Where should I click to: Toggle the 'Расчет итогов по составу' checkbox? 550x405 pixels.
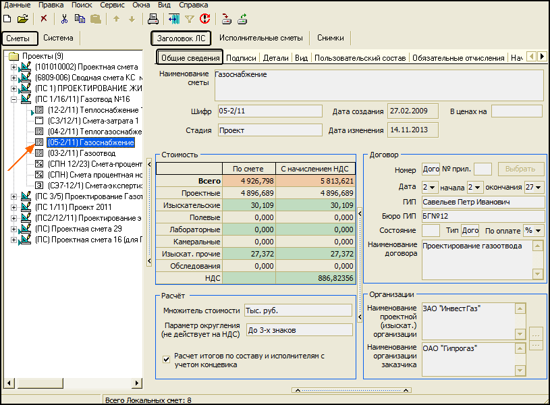point(166,359)
